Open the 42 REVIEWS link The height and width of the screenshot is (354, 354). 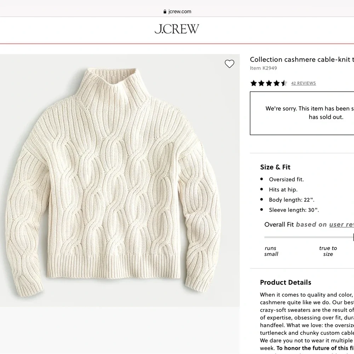[x=303, y=83]
